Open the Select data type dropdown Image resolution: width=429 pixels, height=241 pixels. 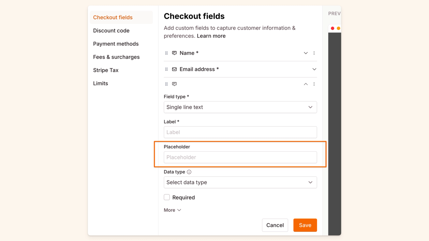[x=240, y=183]
